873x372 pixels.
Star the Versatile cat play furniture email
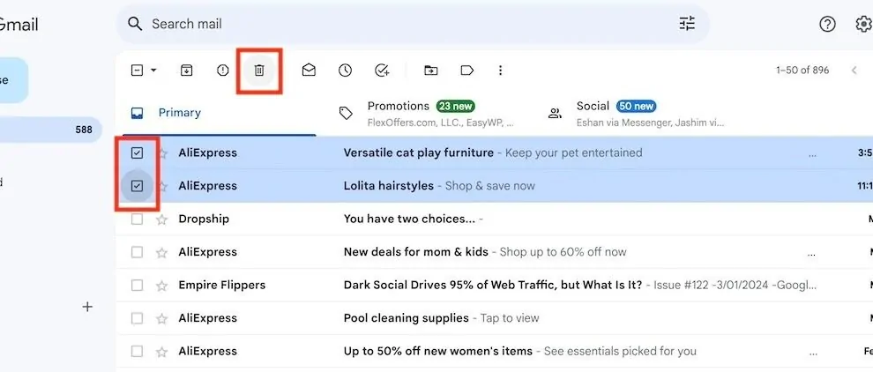[x=162, y=153]
